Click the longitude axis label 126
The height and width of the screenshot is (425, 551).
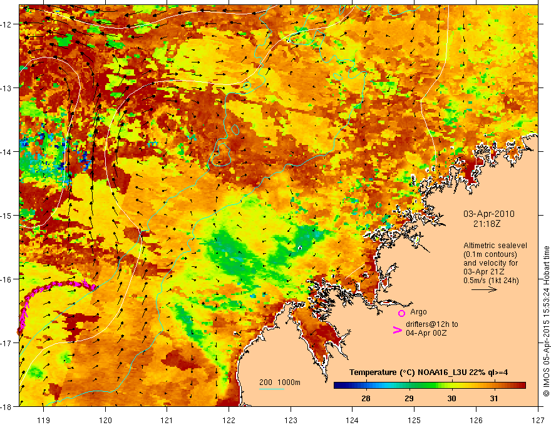476,420
